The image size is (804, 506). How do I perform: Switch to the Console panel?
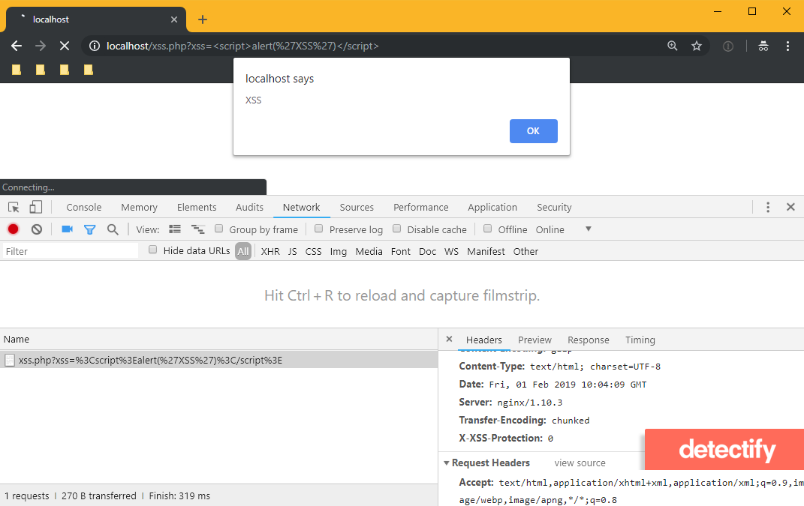click(x=83, y=206)
